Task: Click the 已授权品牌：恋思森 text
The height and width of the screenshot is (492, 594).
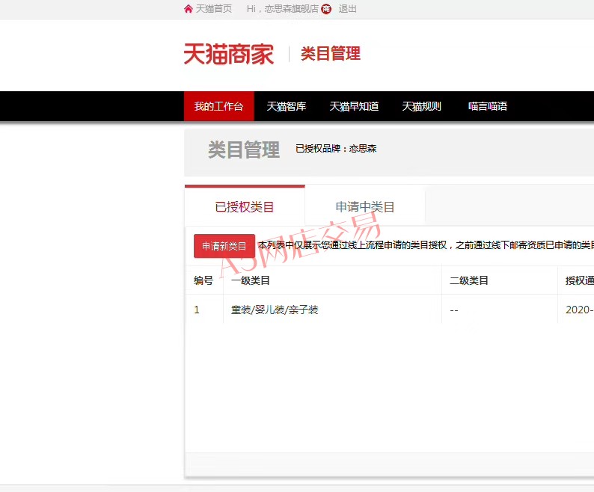Action: coord(336,149)
